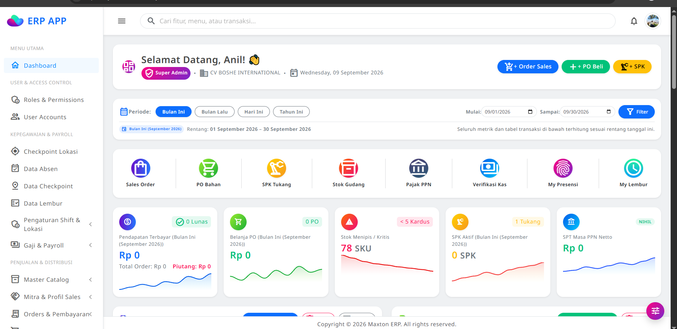
Task: Click the Pendapatan Terbayar dollar icon
Action: point(127,222)
